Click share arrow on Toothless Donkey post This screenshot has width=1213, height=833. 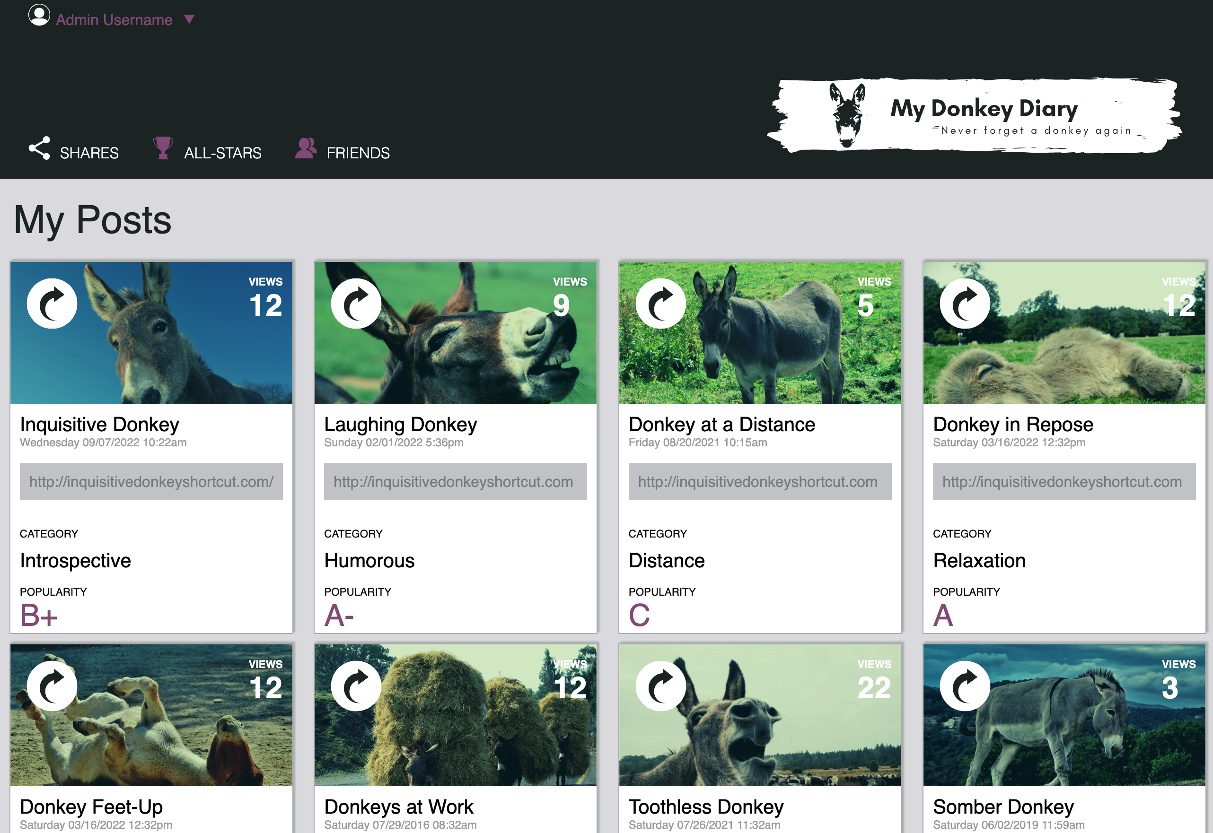(x=660, y=686)
